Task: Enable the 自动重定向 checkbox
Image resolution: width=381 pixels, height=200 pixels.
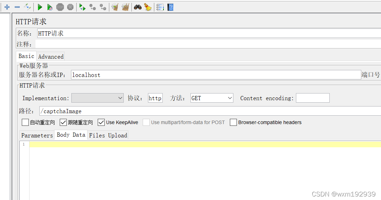Action: (x=25, y=122)
